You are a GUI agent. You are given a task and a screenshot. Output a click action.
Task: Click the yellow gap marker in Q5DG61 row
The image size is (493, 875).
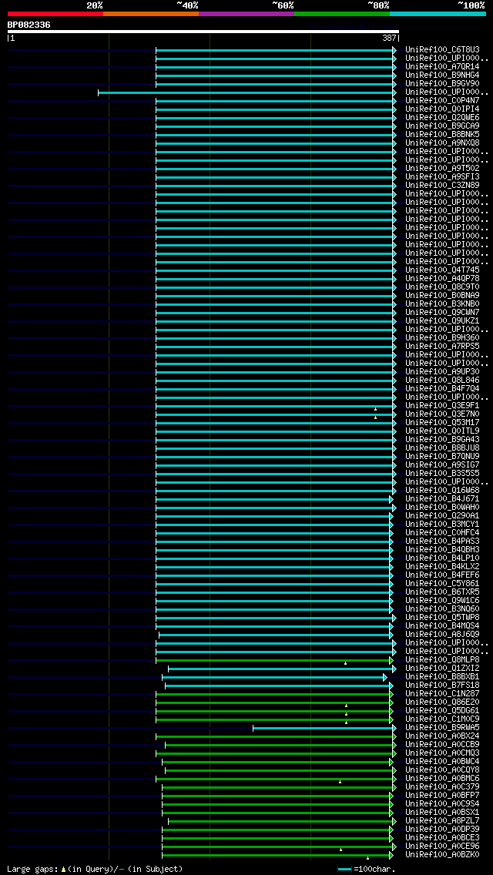click(x=346, y=714)
